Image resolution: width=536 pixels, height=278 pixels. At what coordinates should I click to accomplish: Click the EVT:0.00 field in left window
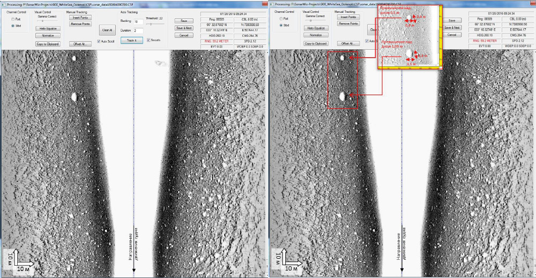pos(217,47)
